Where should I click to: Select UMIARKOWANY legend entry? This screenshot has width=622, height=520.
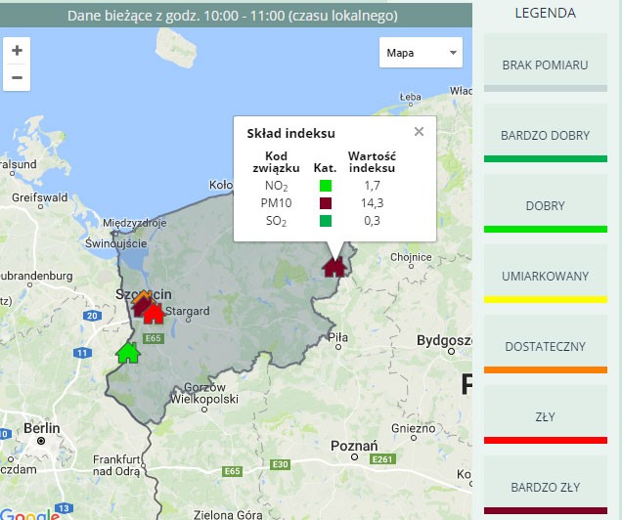pyautogui.click(x=545, y=277)
